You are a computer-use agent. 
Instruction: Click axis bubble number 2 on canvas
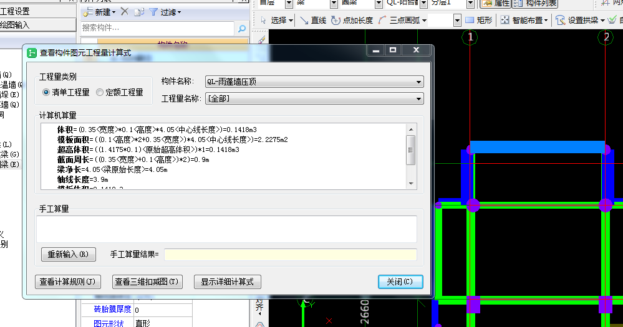[x=606, y=37]
